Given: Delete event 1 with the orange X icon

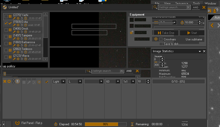Looking at the screenshot, I should [x=5, y=81].
